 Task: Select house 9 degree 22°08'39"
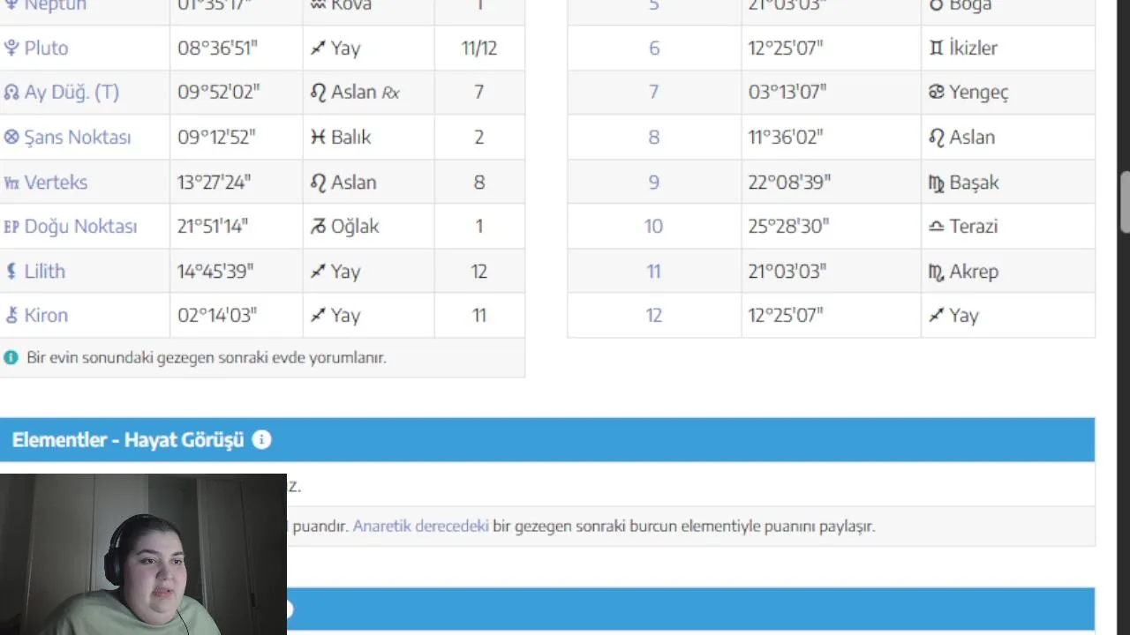click(789, 182)
